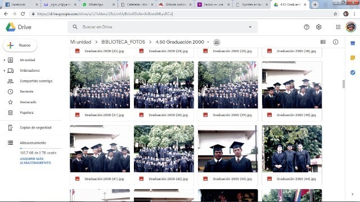The width and height of the screenshot is (360, 202).
Task: Expand the Ordenadores tree arrow
Action: (4, 71)
